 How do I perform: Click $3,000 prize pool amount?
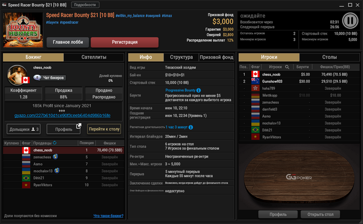click(223, 22)
